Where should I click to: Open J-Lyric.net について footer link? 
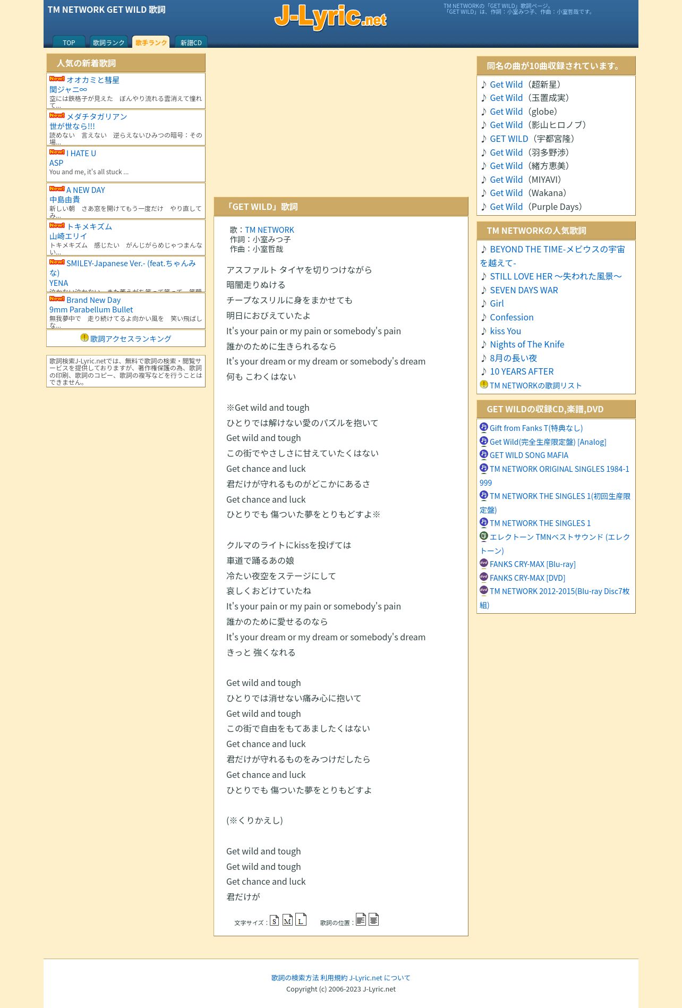click(x=380, y=978)
